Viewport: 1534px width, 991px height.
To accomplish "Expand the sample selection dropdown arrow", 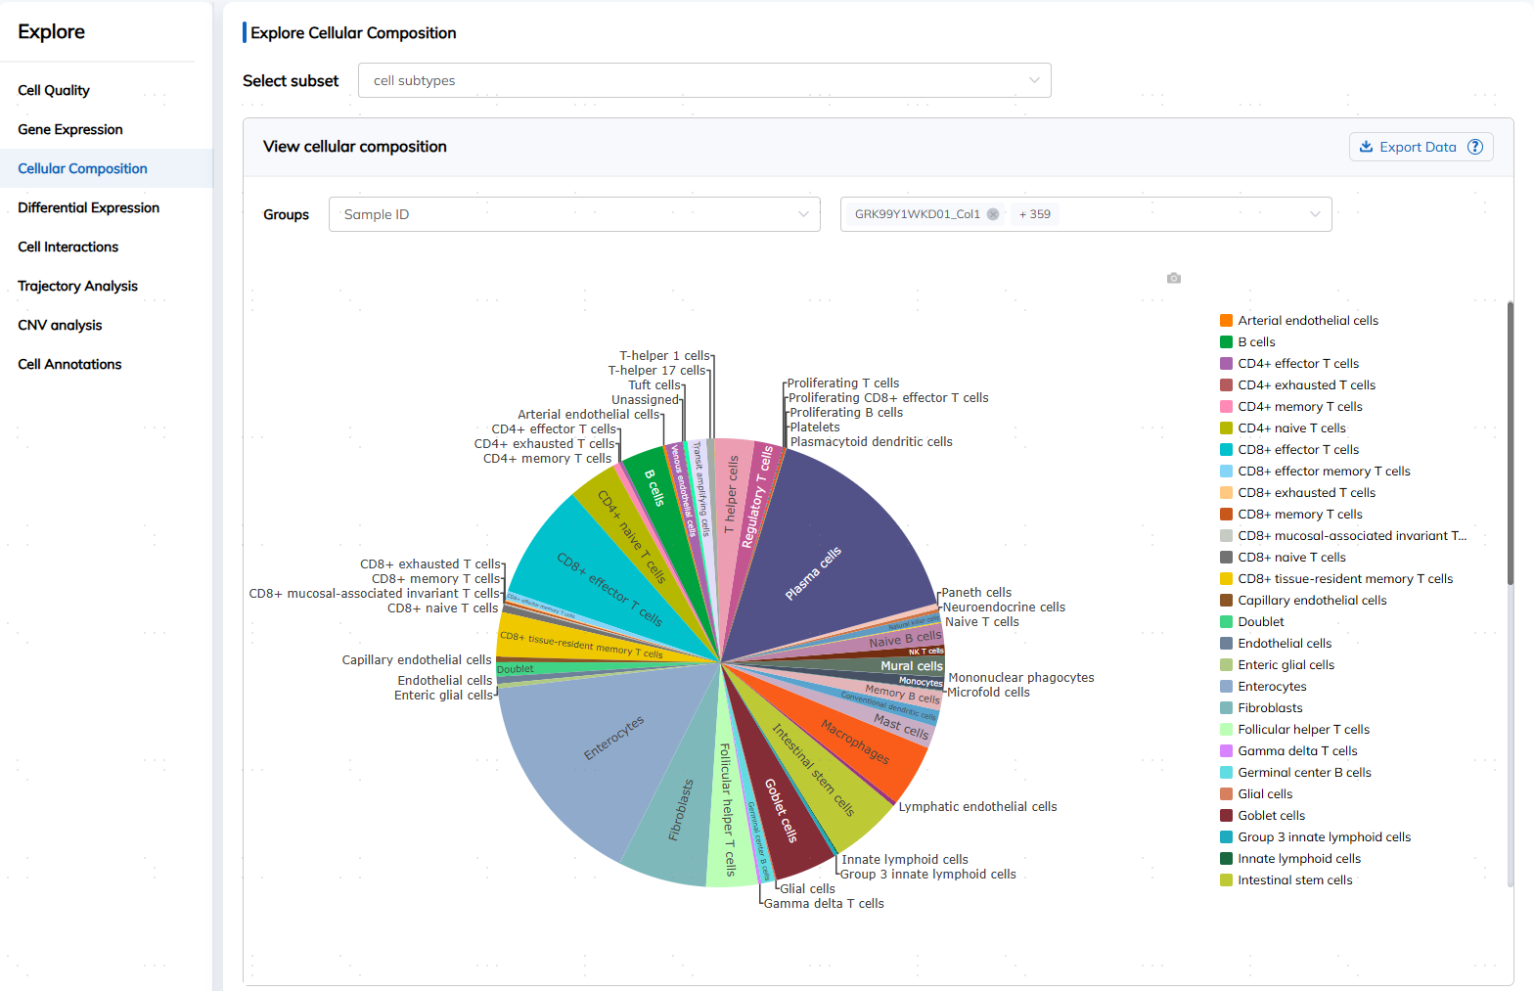I will (1315, 214).
